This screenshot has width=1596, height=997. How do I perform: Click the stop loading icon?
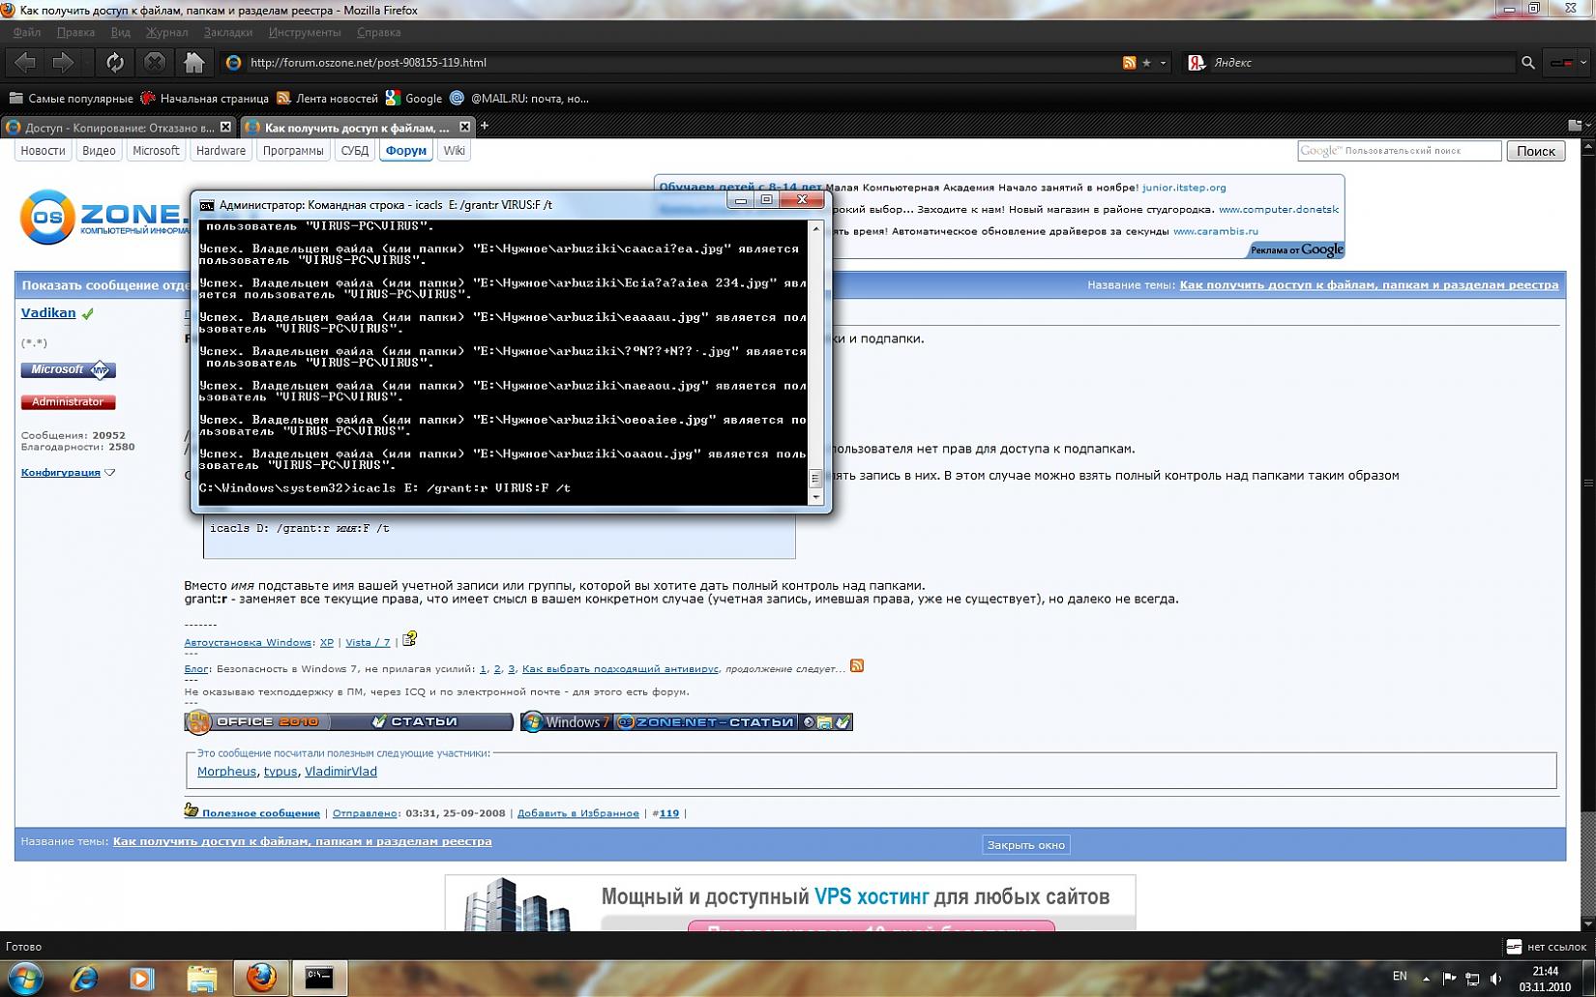tap(154, 63)
